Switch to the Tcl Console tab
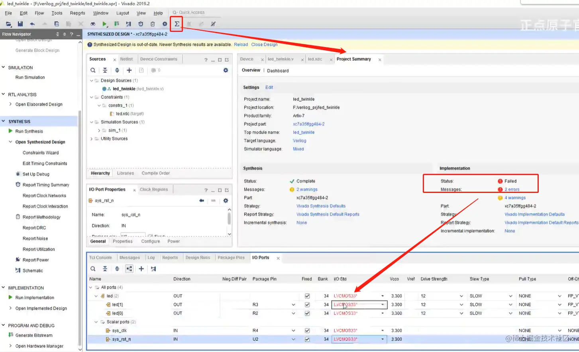The height and width of the screenshot is (352, 579). 100,258
